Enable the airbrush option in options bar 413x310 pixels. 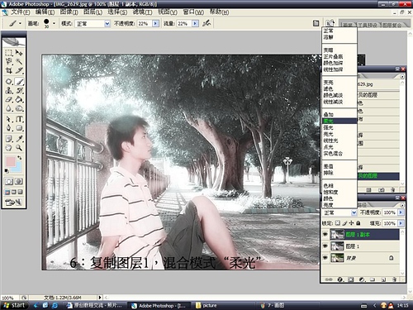click(206, 23)
